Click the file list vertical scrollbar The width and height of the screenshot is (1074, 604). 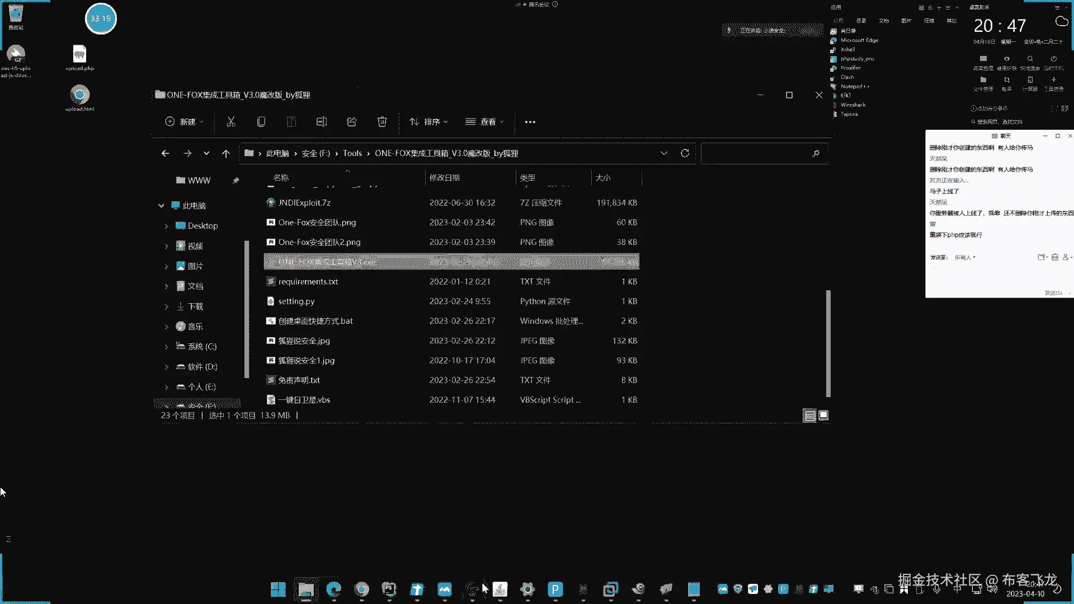828,342
